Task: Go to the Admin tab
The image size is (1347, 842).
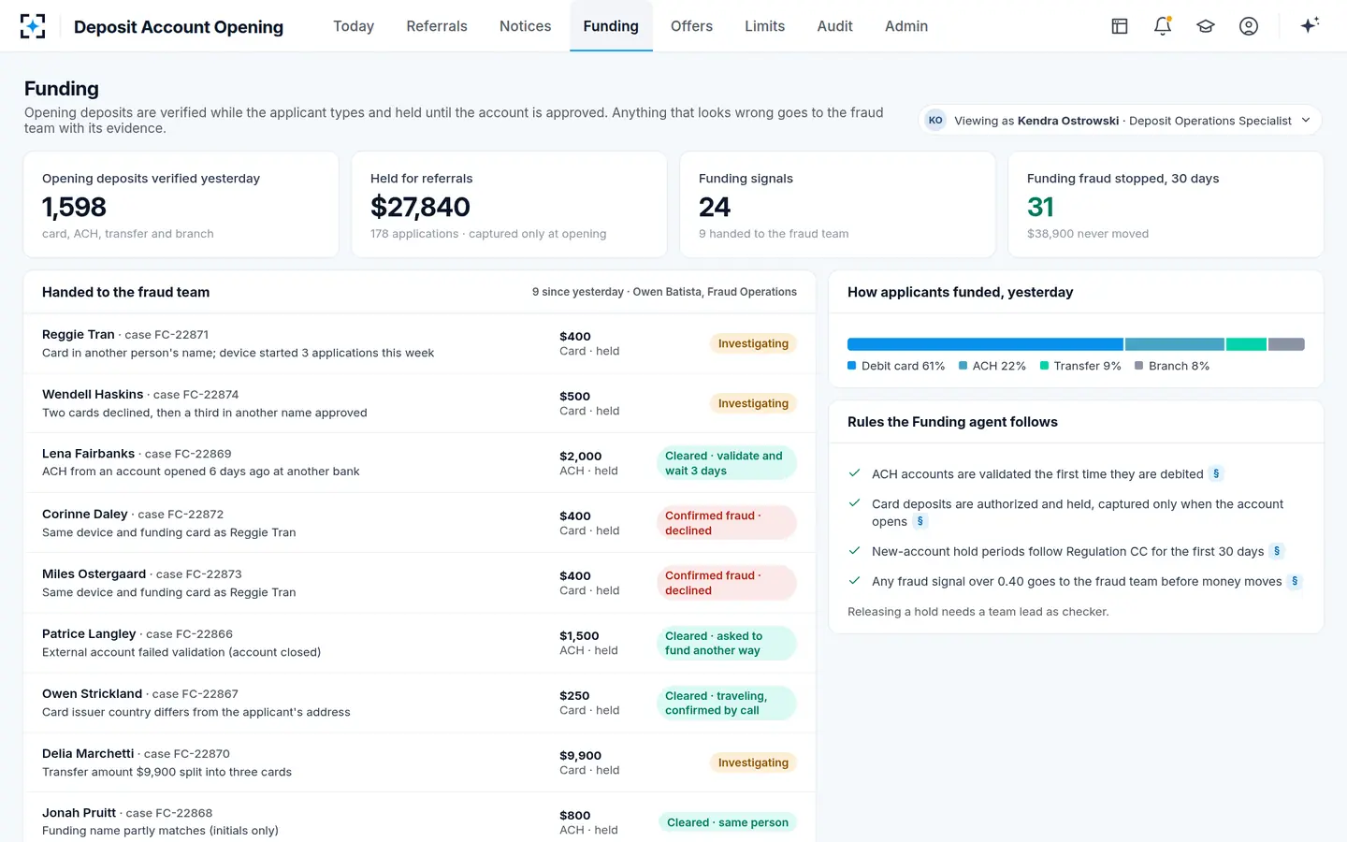Action: coord(906,26)
